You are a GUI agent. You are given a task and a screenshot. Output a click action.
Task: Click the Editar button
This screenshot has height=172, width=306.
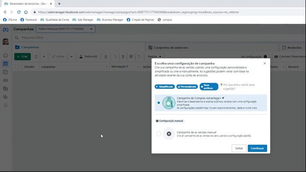coord(58,56)
